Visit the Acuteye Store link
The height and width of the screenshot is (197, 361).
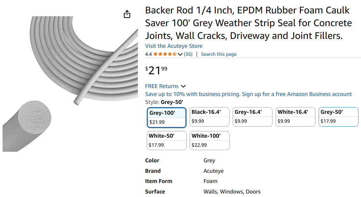coord(173,46)
